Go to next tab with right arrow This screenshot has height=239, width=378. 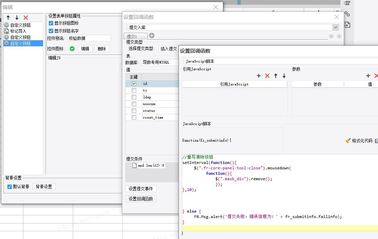339,36
